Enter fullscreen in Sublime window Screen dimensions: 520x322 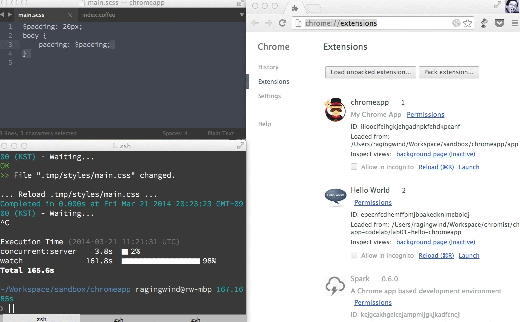pos(241,3)
